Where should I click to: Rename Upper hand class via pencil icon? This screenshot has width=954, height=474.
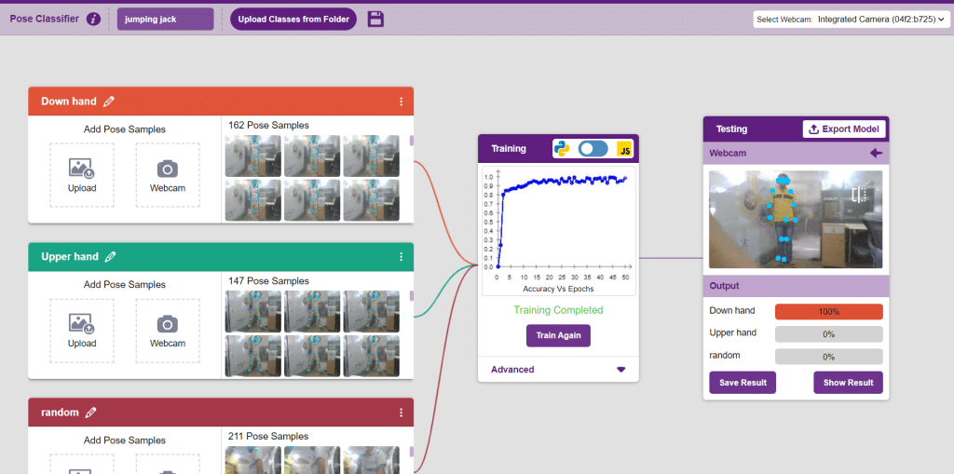(x=110, y=257)
